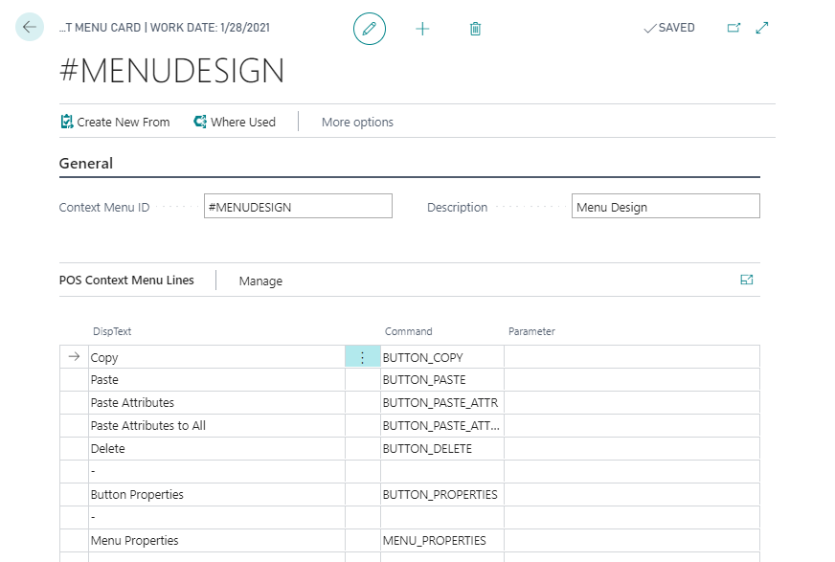Click Create New From action
835x562 pixels.
(115, 122)
